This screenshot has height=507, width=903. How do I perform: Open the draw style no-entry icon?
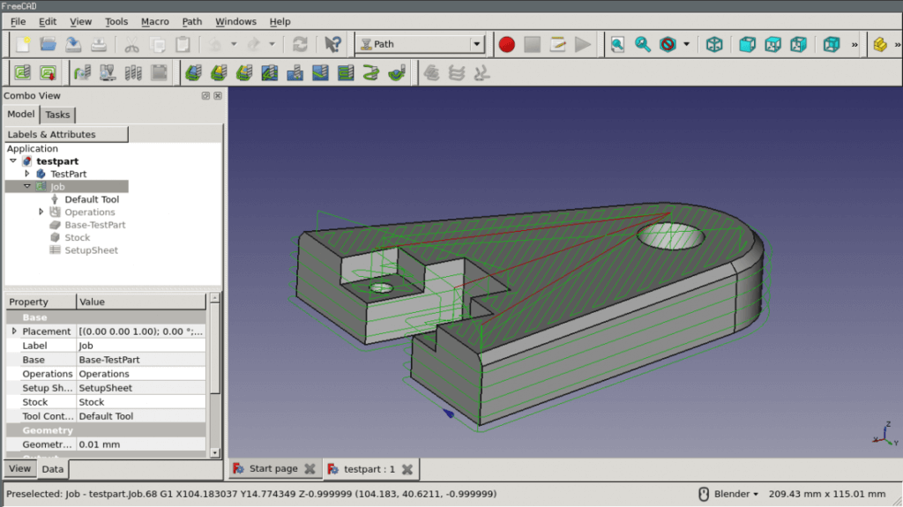[668, 44]
